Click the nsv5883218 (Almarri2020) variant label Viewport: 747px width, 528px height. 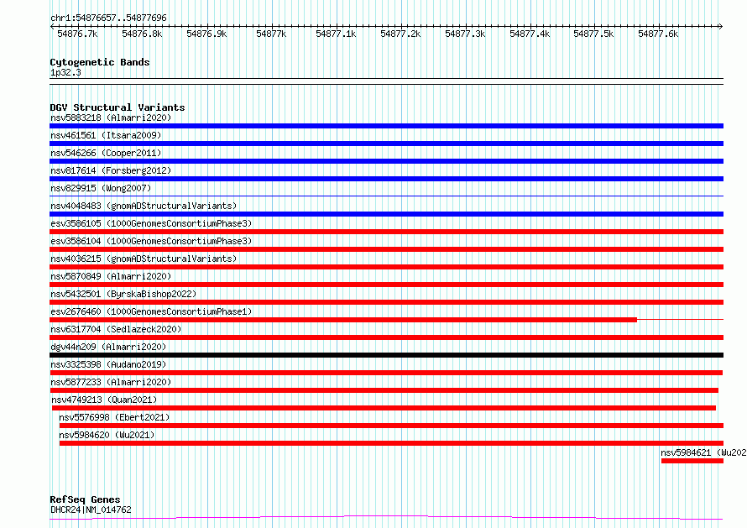pyautogui.click(x=111, y=118)
